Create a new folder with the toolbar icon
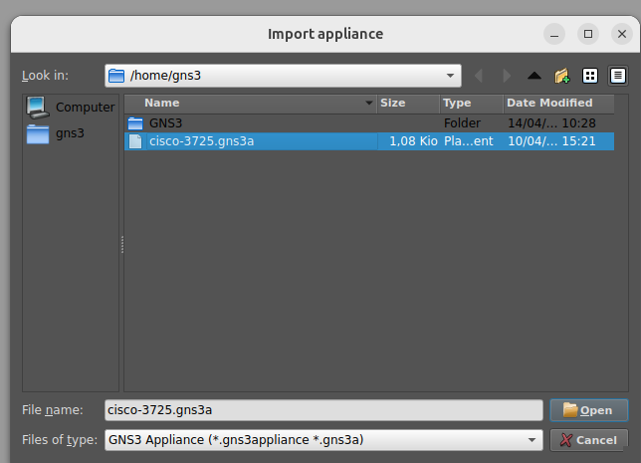 pos(562,76)
